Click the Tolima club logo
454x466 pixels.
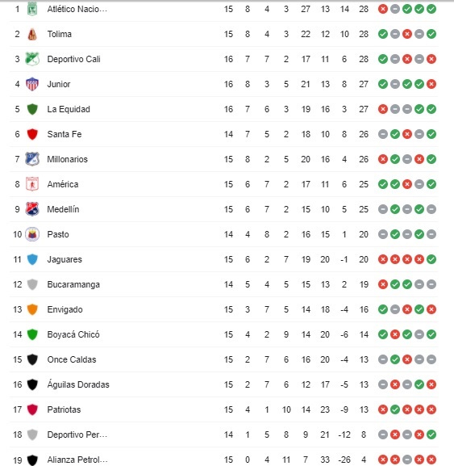32,34
